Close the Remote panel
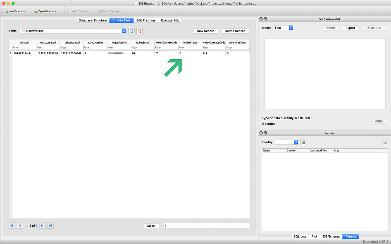 pos(261,133)
